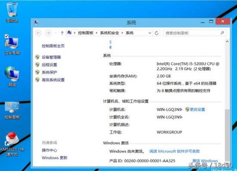This screenshot has width=237, height=171.
Task: Open Windows 更新 link
Action: pos(55,158)
